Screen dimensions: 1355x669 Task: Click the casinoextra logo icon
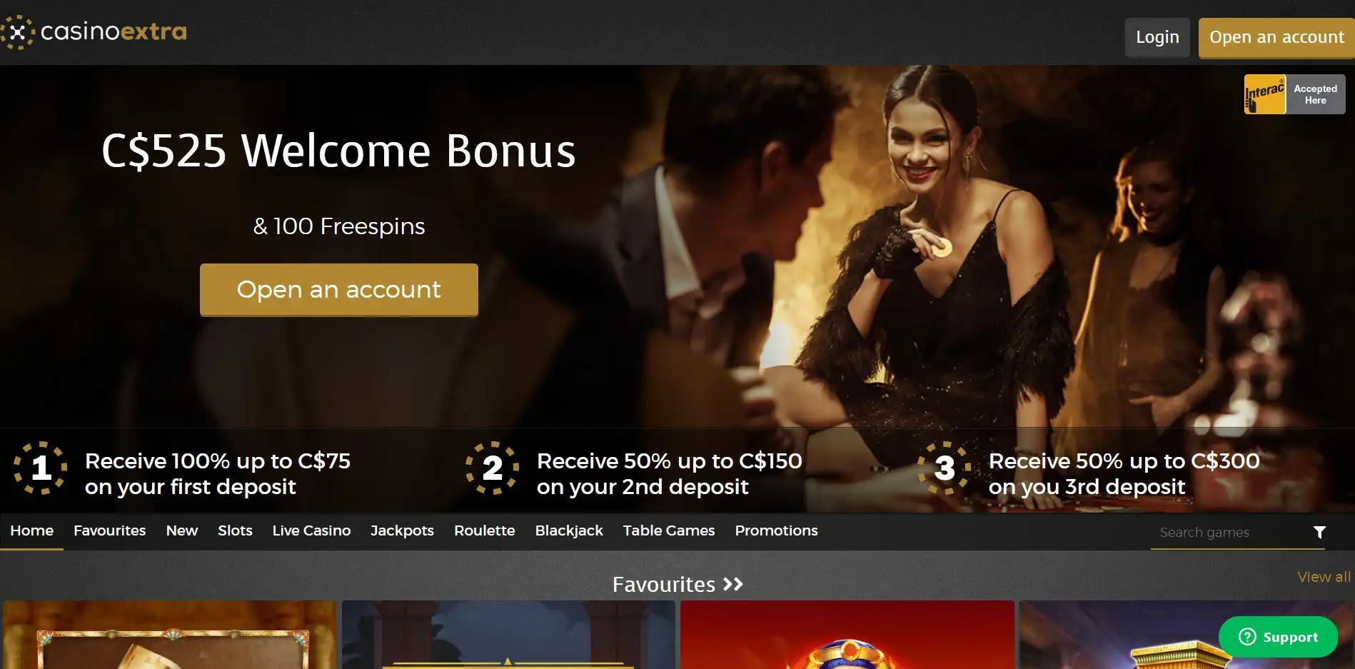(18, 32)
